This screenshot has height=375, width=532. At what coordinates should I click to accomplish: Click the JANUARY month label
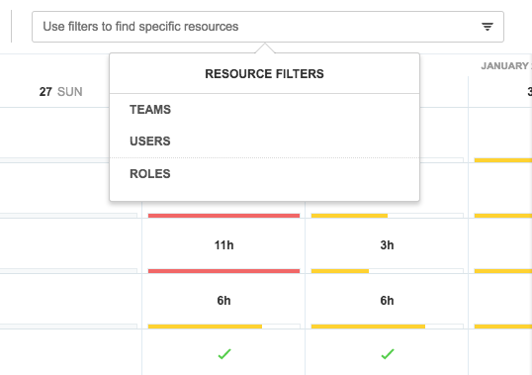click(505, 66)
